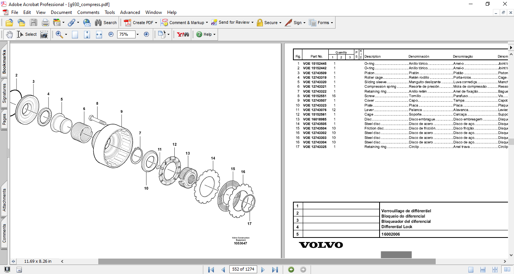This screenshot has height=274, width=514.
Task: Open the Advanced menu
Action: [130, 12]
